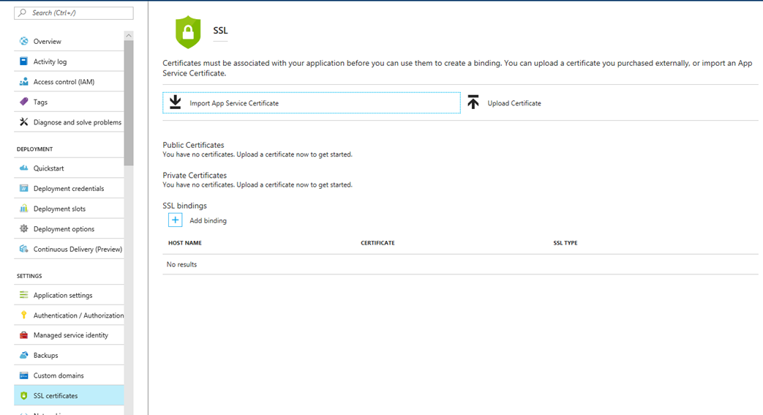Click the sidebar scroll up arrow
The height and width of the screenshot is (415, 763).
point(129,36)
